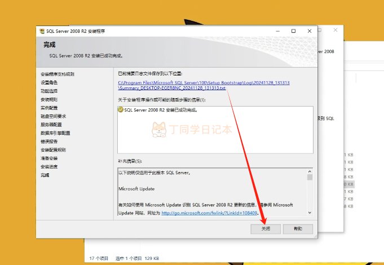Click '选中 1 个项目 129 KB' in Explorer status bar
Screen dimensions: 384x265
[137, 258]
